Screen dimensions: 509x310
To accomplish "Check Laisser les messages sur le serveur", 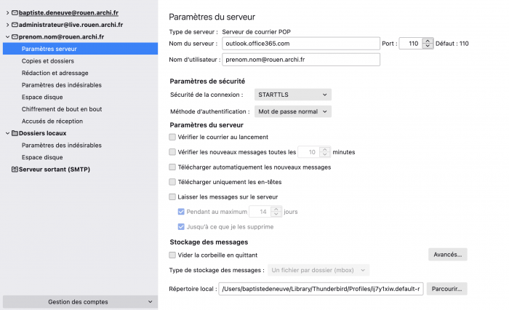I will tap(172, 197).
